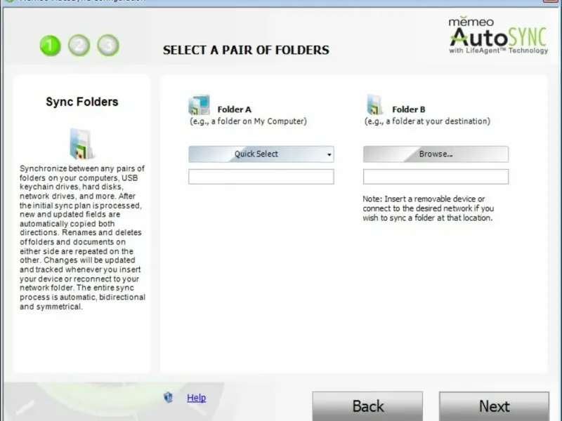
Task: Go to the previous step with Back
Action: tap(367, 406)
